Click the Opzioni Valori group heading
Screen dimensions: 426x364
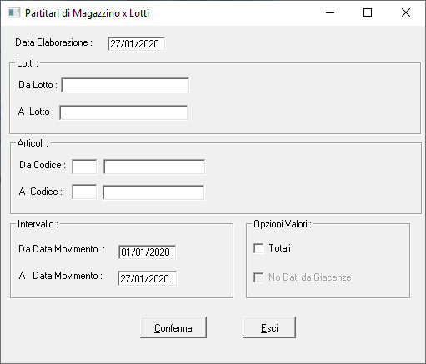(283, 224)
